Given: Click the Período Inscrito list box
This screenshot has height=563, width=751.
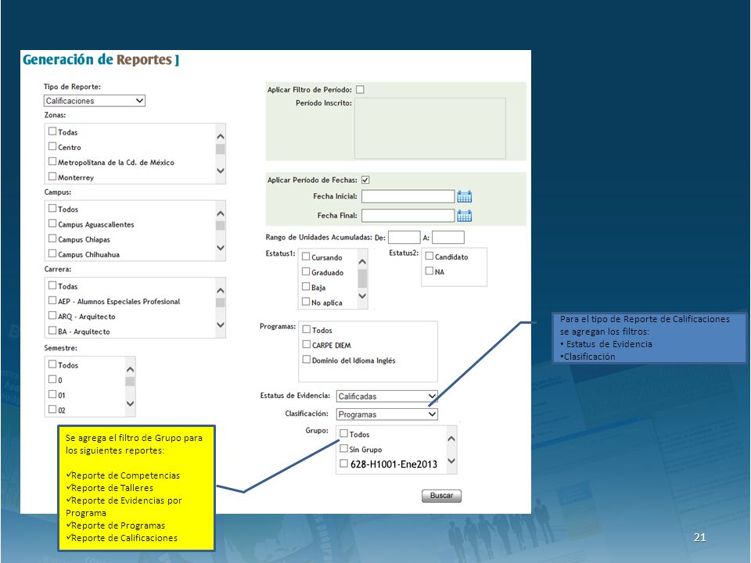Looking at the screenshot, I should coord(430,128).
